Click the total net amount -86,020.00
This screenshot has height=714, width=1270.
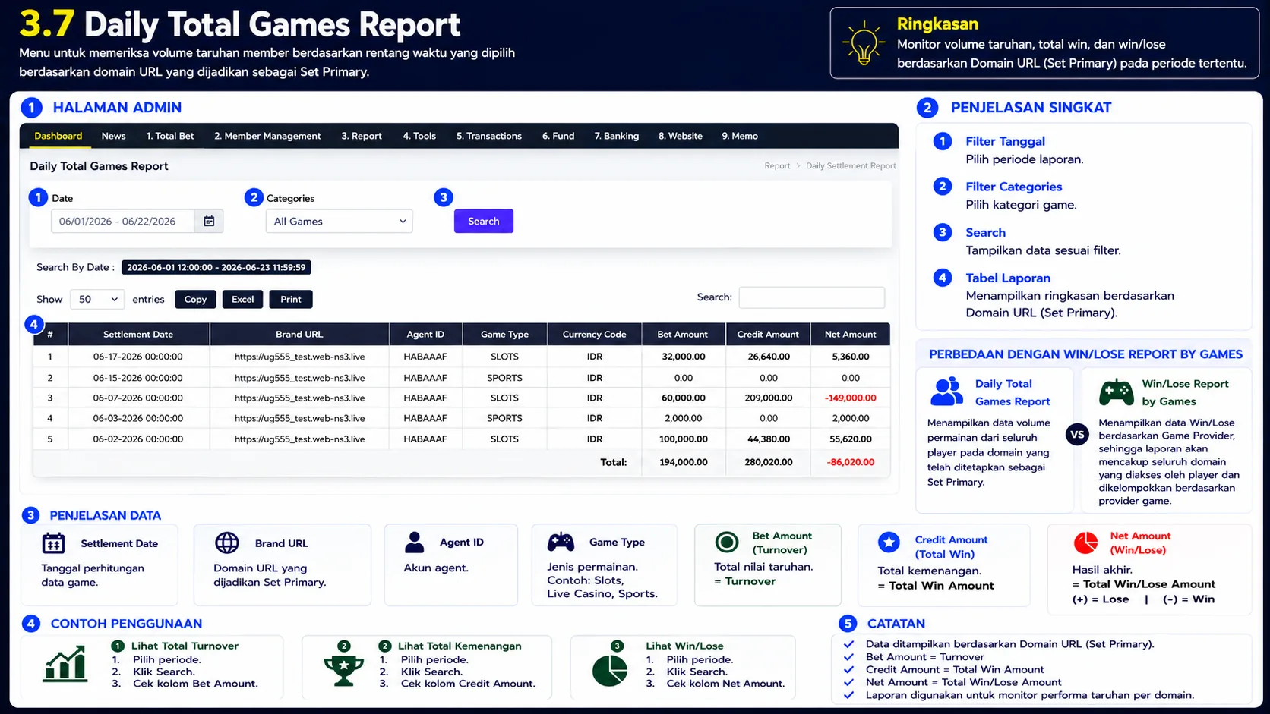850,462
